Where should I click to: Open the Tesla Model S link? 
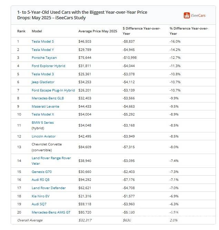(43, 42)
